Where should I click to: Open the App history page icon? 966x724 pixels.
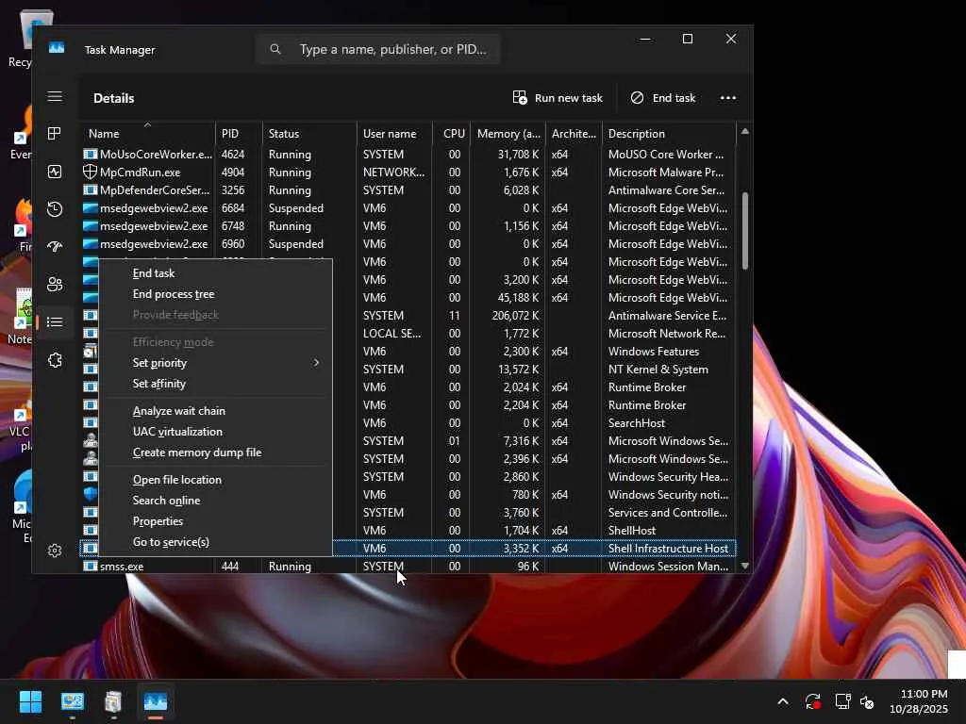[x=55, y=209]
